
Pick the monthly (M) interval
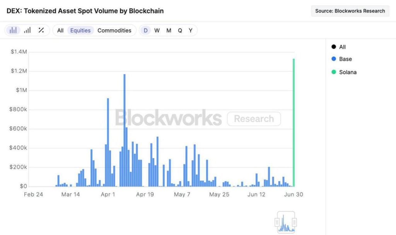click(x=169, y=30)
